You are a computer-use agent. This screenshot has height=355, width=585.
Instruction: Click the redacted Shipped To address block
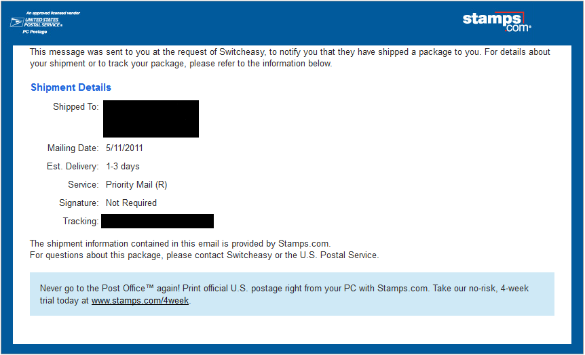point(151,119)
